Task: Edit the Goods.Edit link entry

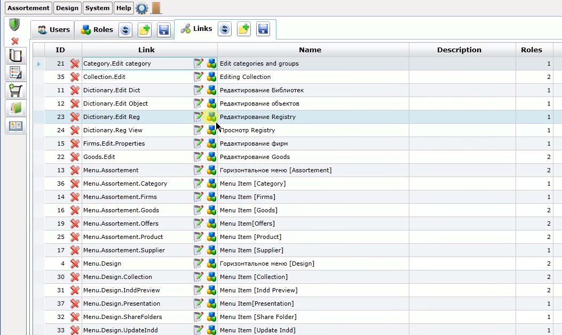Action: tap(198, 157)
